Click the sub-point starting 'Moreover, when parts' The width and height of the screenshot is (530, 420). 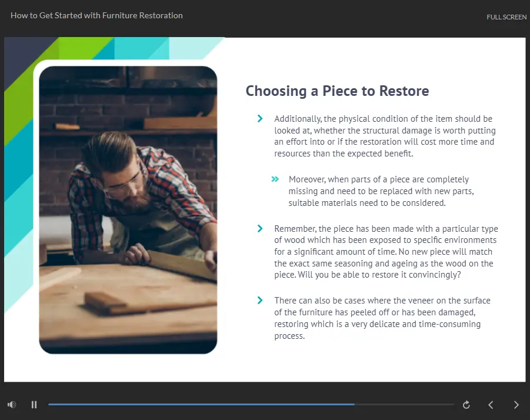[x=381, y=191]
